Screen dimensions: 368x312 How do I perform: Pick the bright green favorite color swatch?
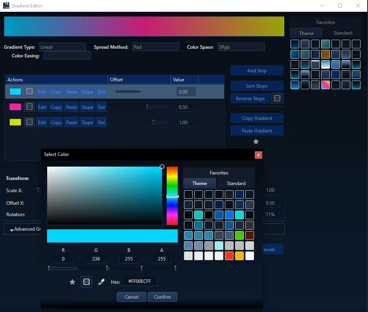point(239,235)
